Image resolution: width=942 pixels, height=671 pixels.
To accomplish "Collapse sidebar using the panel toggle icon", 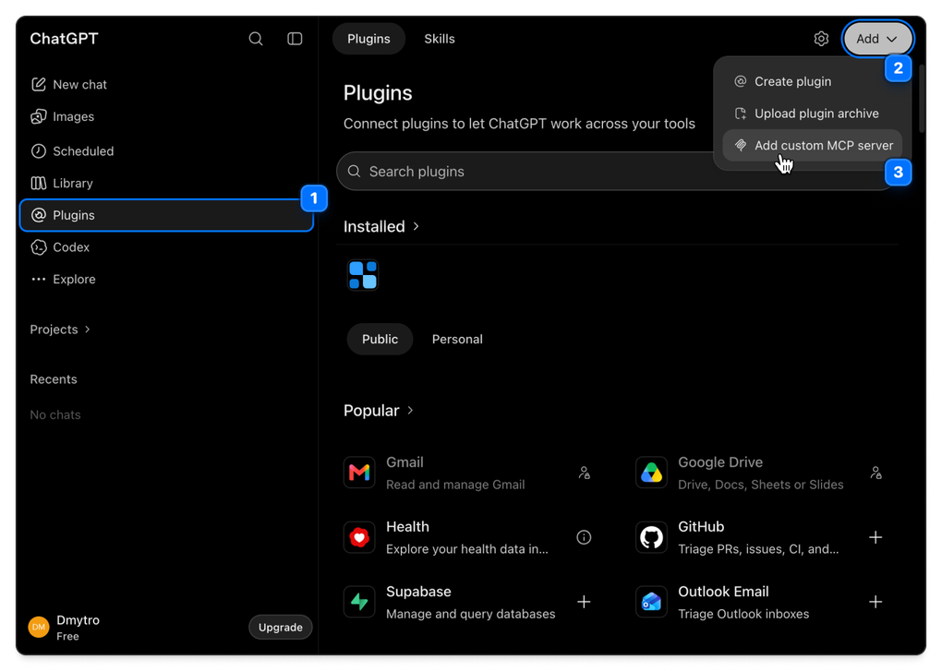I will [x=295, y=39].
